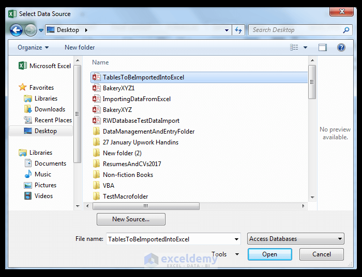Select Microsoft Excel in navigation pane
The width and height of the screenshot is (362, 277).
44,66
